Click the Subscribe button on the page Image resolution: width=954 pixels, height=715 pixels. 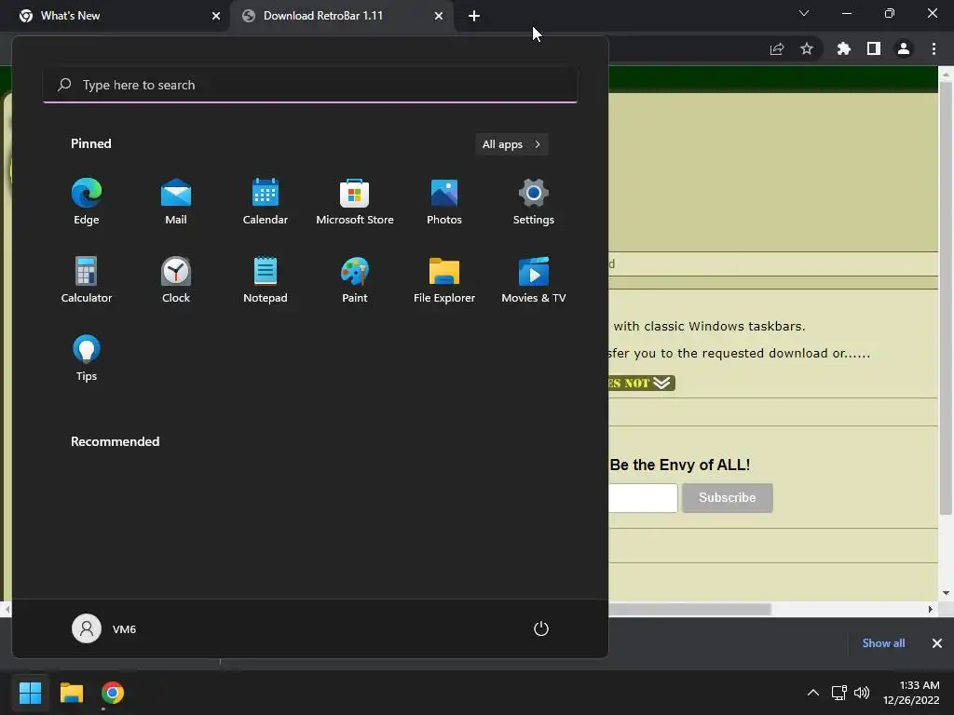coord(727,498)
